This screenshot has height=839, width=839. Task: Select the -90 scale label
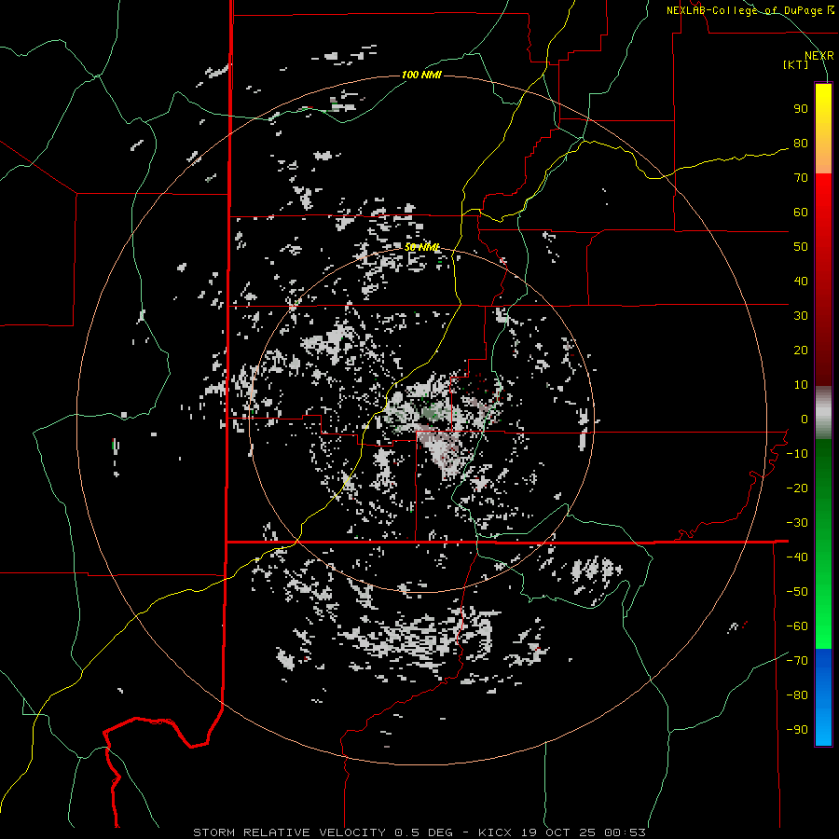pos(797,730)
